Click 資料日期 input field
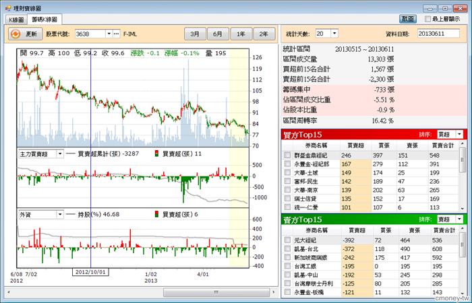This screenshot has width=472, height=303. pyautogui.click(x=438, y=34)
